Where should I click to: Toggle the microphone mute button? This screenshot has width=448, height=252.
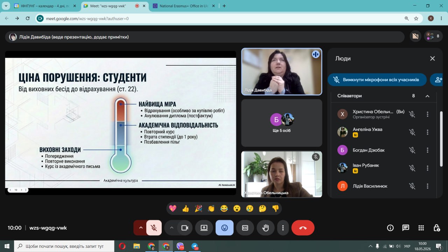(154, 228)
